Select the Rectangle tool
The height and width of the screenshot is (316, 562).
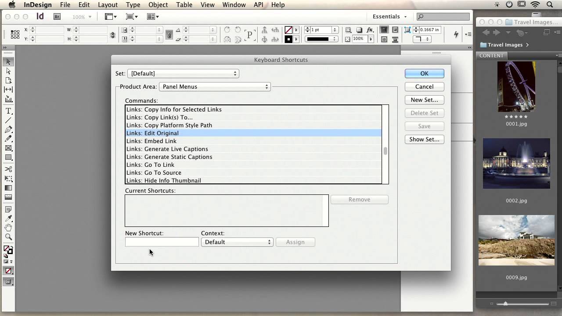(8, 158)
